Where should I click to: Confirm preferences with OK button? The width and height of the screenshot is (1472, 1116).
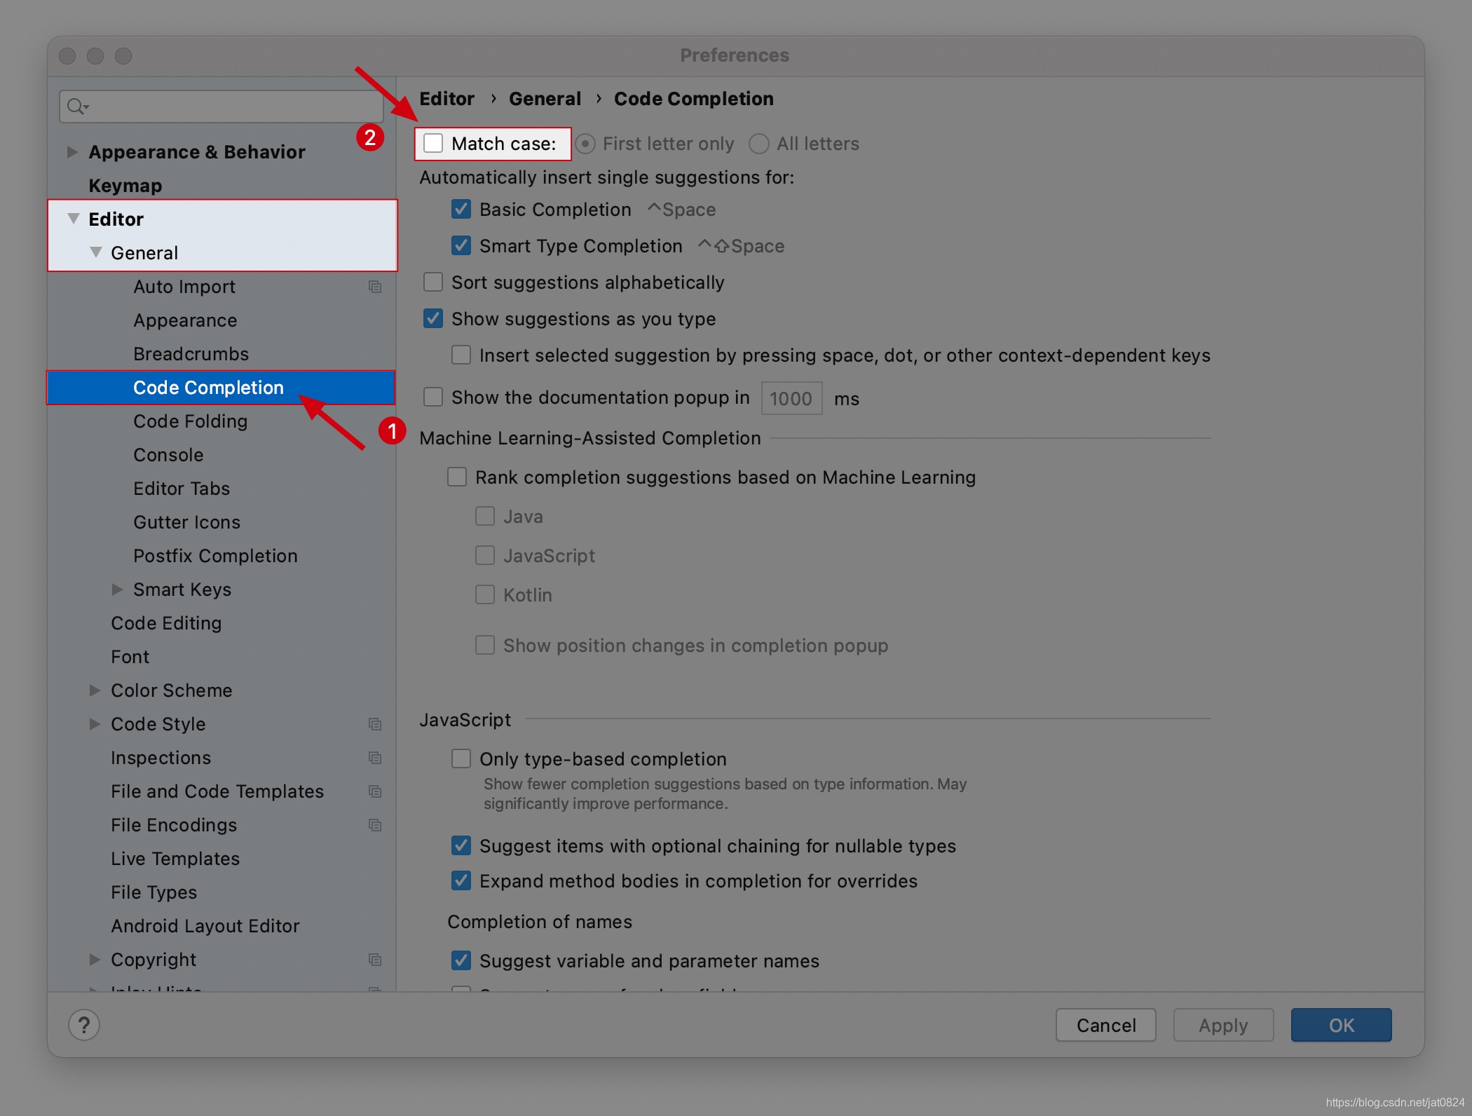1341,1025
